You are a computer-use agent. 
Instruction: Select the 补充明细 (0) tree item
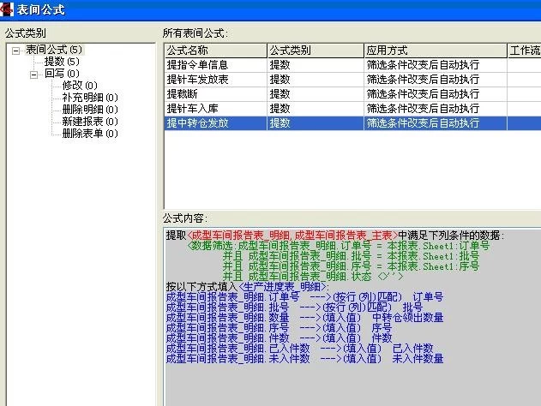point(89,98)
